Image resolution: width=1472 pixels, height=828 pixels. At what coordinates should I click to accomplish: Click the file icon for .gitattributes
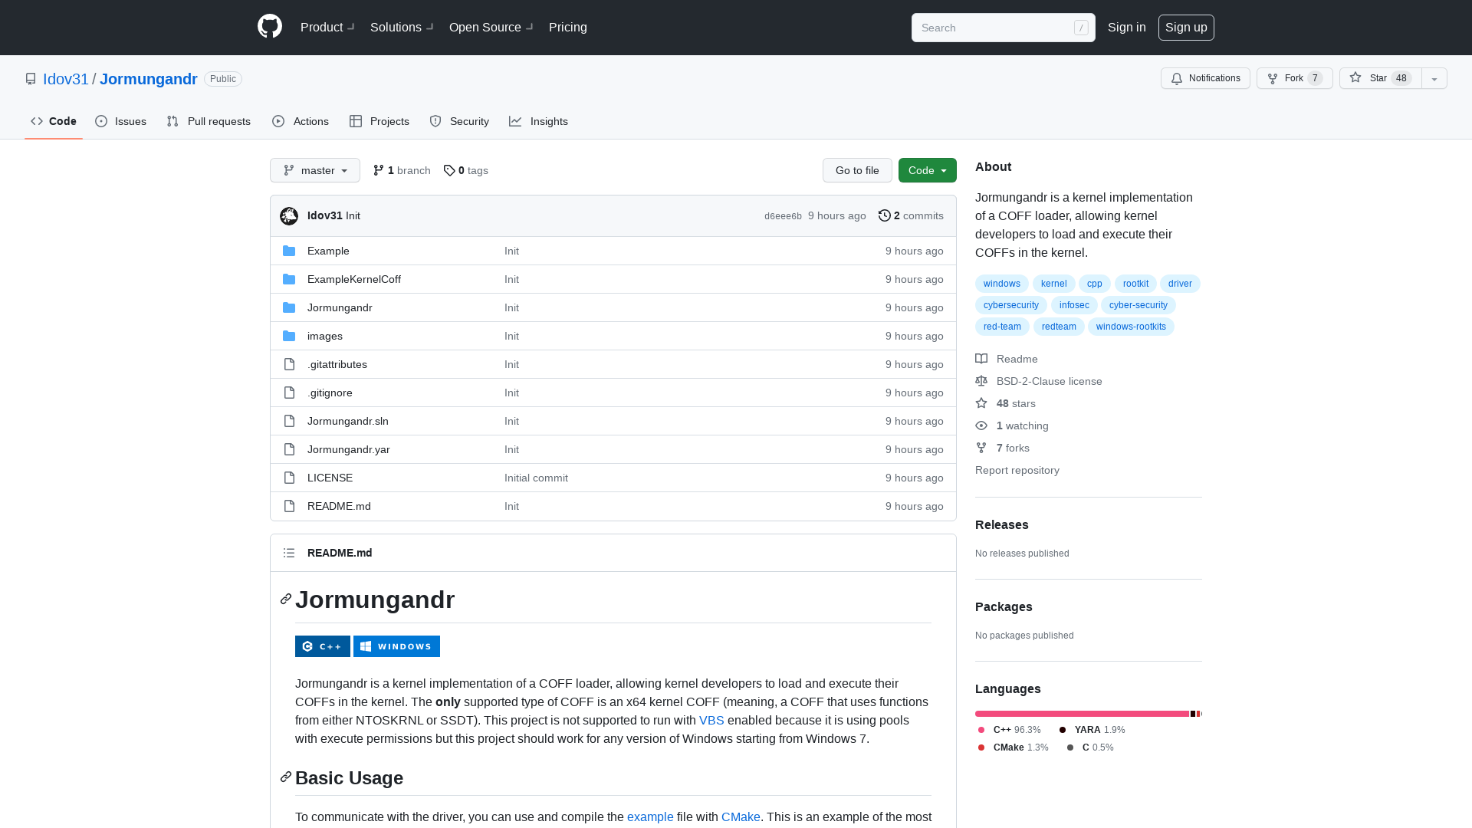(x=289, y=364)
